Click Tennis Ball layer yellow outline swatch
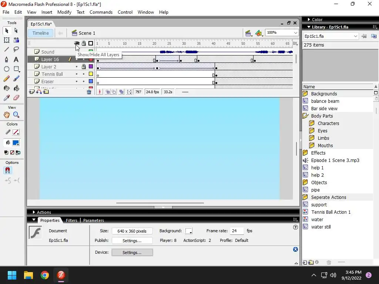The width and height of the screenshot is (379, 284). pos(91,74)
